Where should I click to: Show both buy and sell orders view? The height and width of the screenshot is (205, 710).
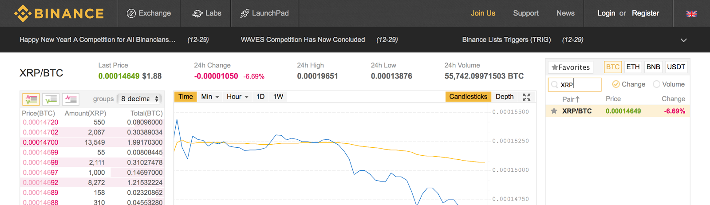point(31,99)
